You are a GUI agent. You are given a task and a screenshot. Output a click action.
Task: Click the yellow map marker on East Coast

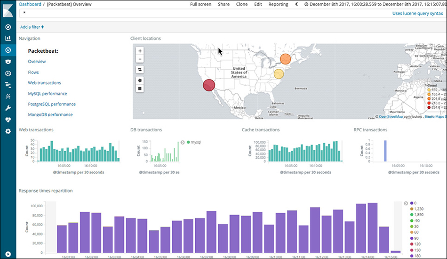pyautogui.click(x=279, y=74)
